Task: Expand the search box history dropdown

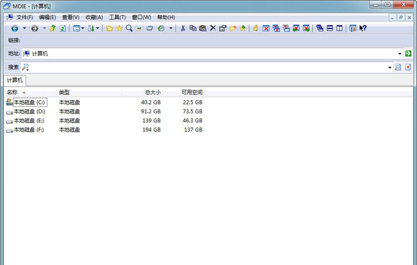Action: [390, 67]
